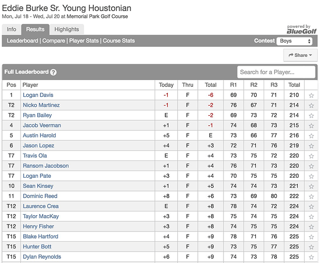Click the Full Leaderboard help question icon

pyautogui.click(x=53, y=72)
